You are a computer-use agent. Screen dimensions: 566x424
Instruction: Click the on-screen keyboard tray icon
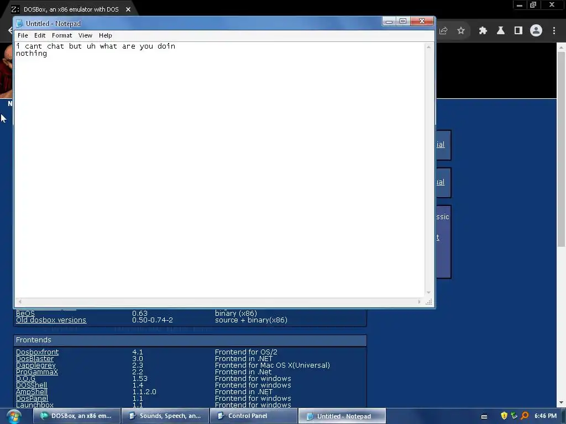tap(484, 416)
